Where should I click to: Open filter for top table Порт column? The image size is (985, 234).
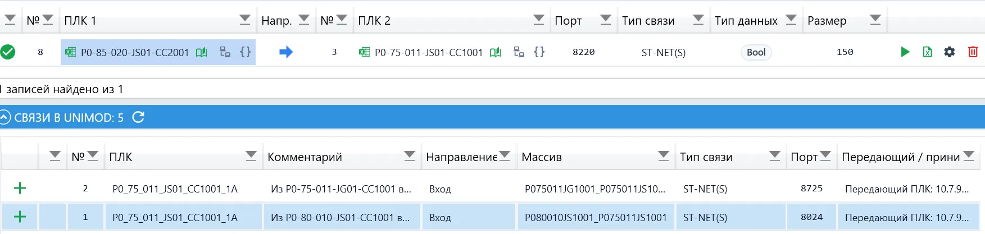coord(606,20)
